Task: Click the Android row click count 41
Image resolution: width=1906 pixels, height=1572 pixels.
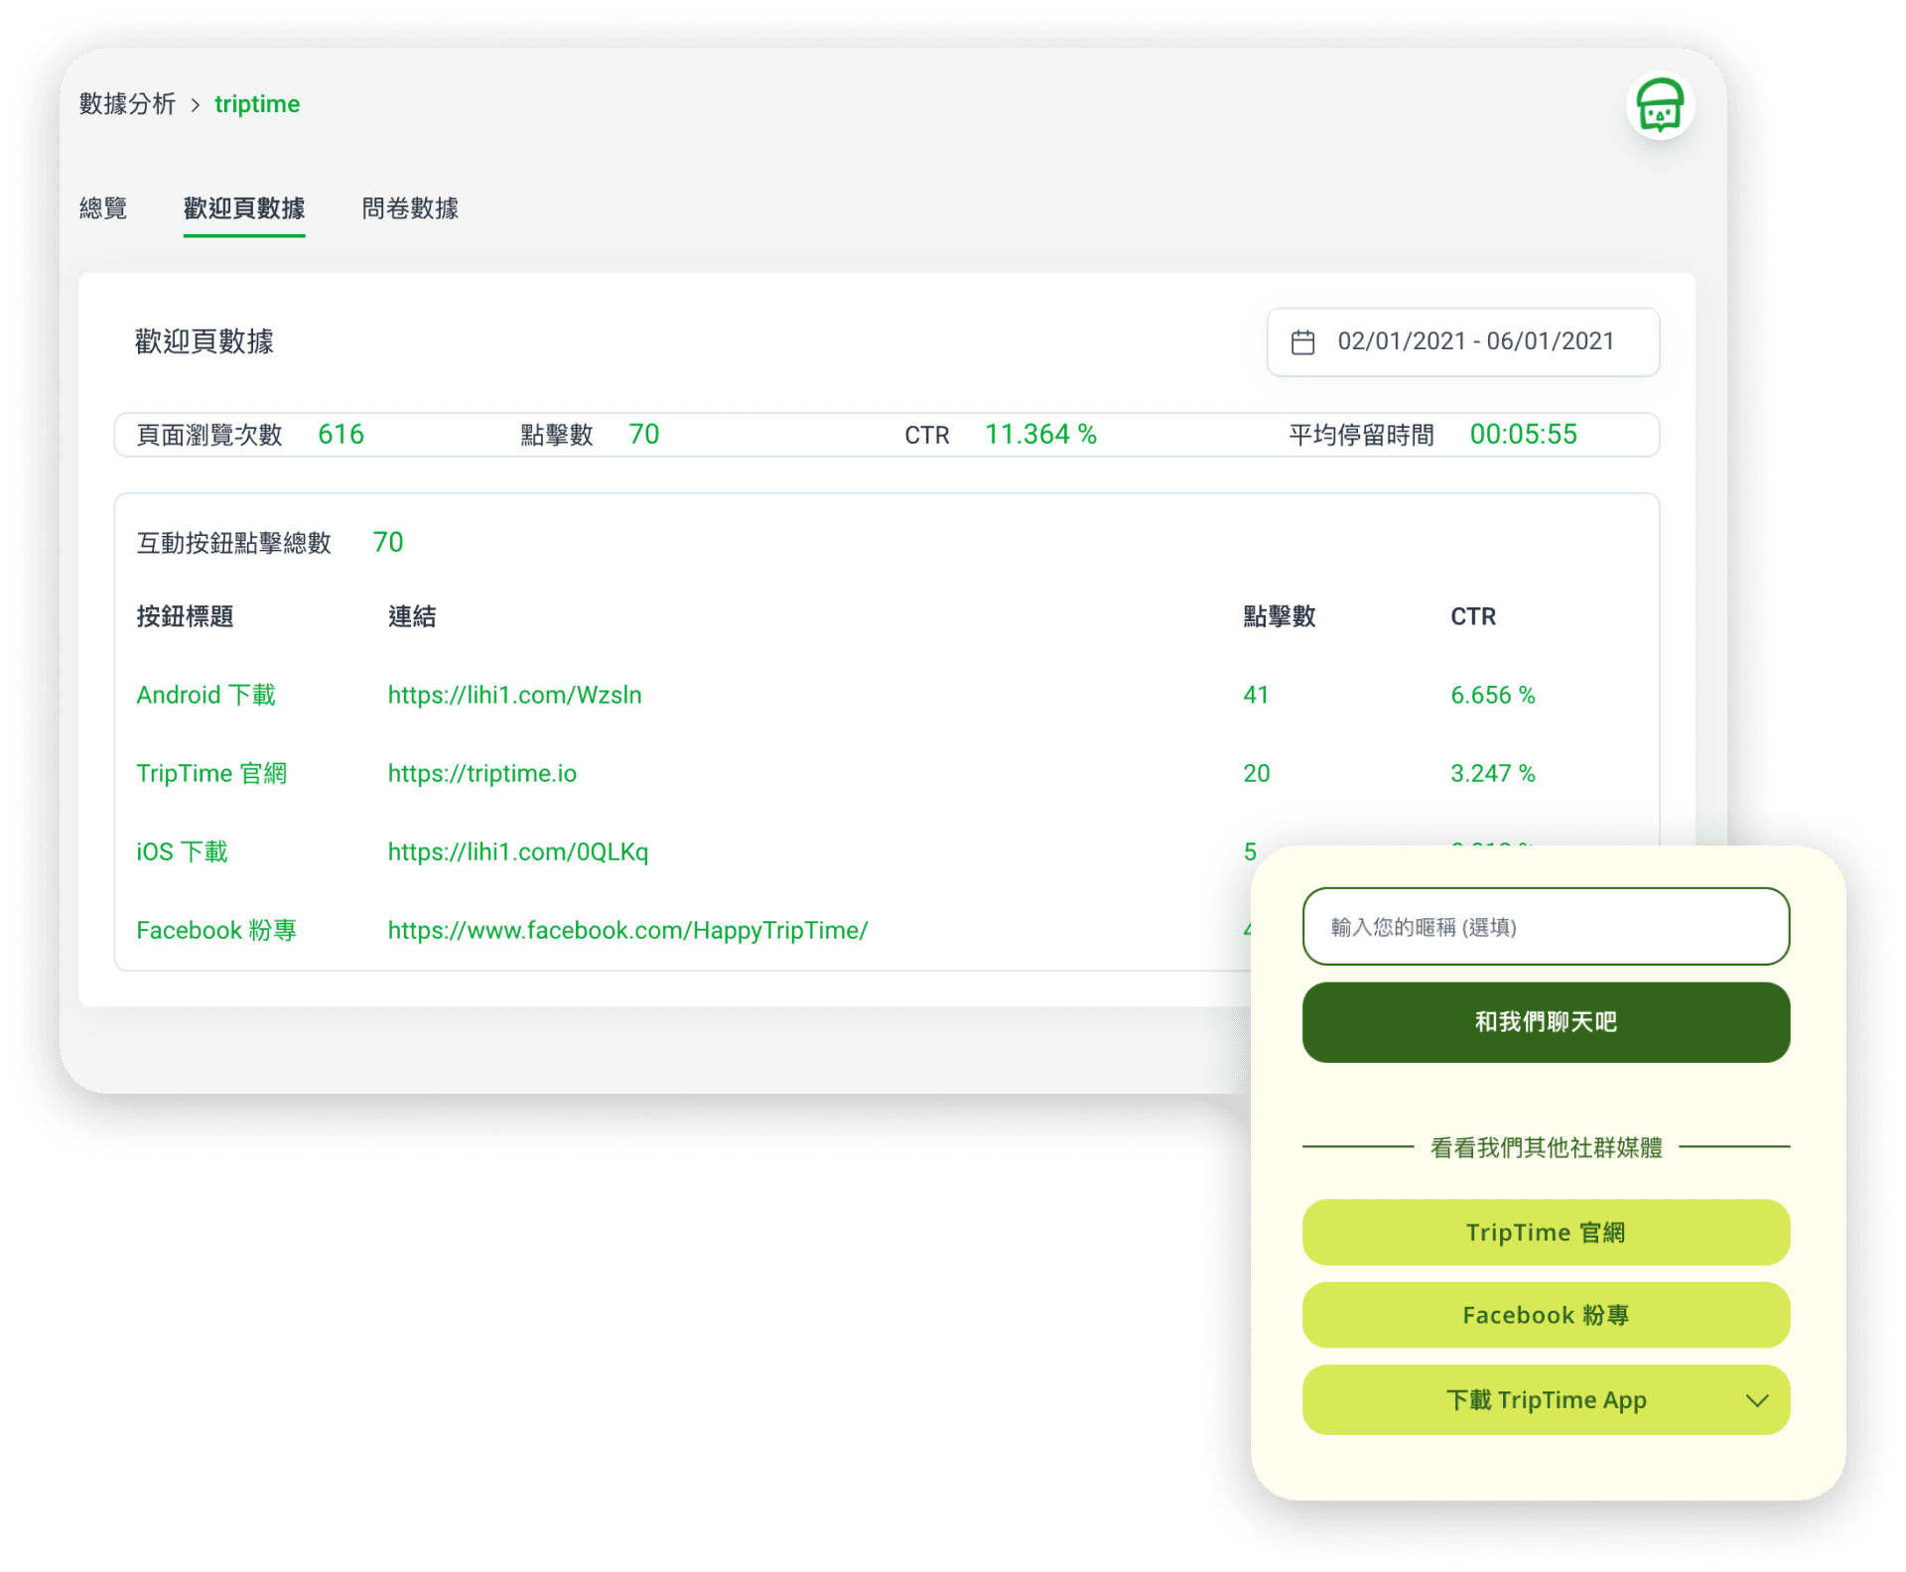Action: [1256, 695]
